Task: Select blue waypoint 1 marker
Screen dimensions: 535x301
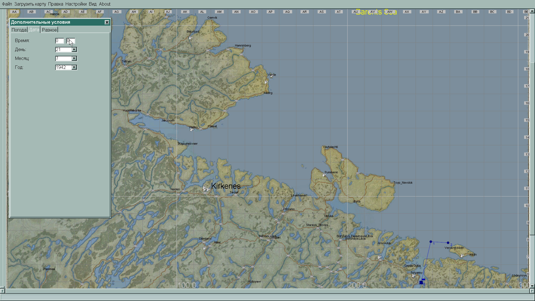Action: [x=431, y=242]
